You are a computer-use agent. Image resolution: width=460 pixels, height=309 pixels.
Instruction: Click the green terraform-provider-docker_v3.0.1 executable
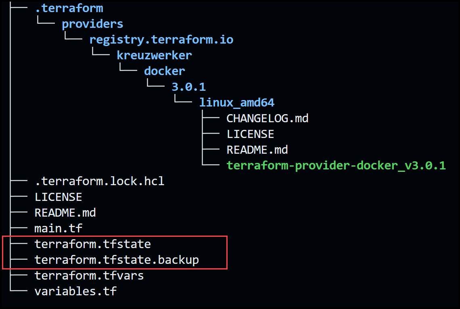336,166
